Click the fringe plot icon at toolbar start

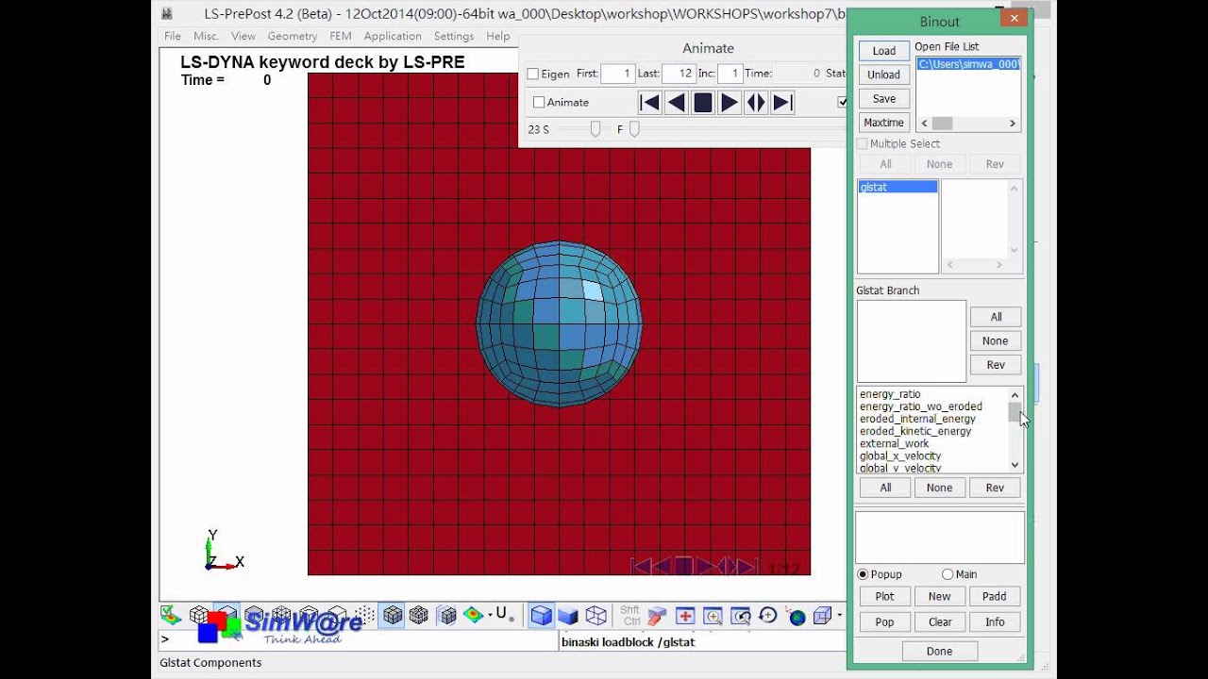[x=171, y=616]
